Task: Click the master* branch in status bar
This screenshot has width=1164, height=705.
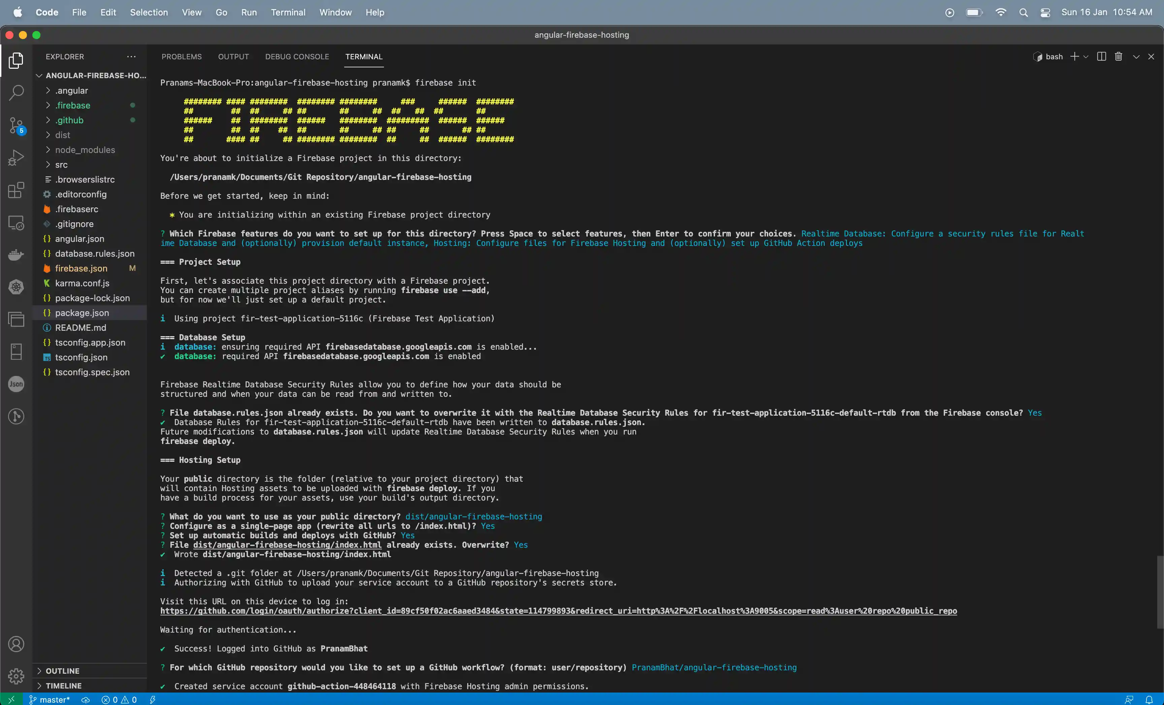Action: point(50,699)
